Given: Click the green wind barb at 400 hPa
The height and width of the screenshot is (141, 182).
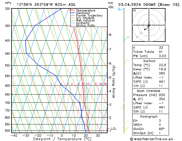Looking at the screenshot, I should pyautogui.click(x=127, y=38).
